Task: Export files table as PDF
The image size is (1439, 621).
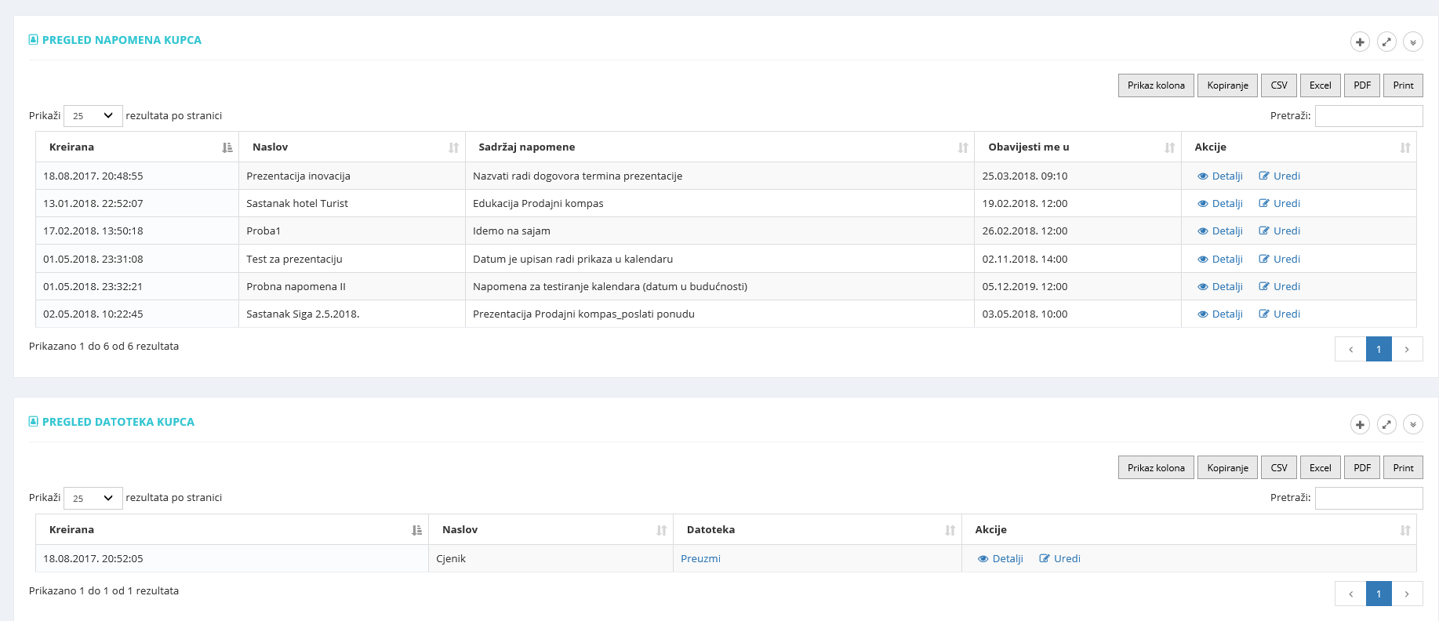Action: click(x=1362, y=468)
